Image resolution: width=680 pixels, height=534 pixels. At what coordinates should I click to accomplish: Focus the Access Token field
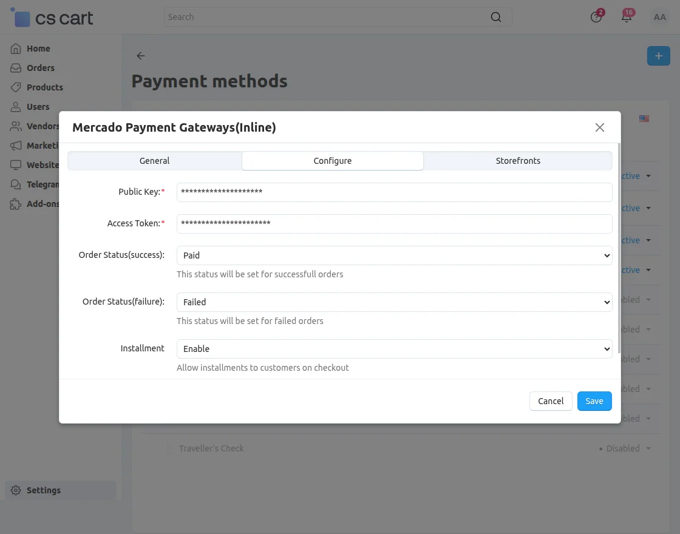coord(394,224)
